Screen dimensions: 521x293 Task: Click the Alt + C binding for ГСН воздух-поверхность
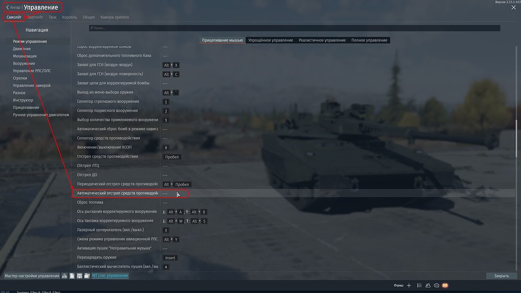pyautogui.click(x=171, y=74)
